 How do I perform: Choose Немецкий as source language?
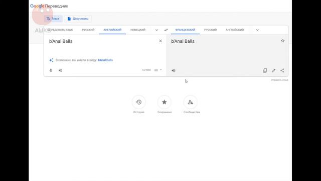point(138,30)
